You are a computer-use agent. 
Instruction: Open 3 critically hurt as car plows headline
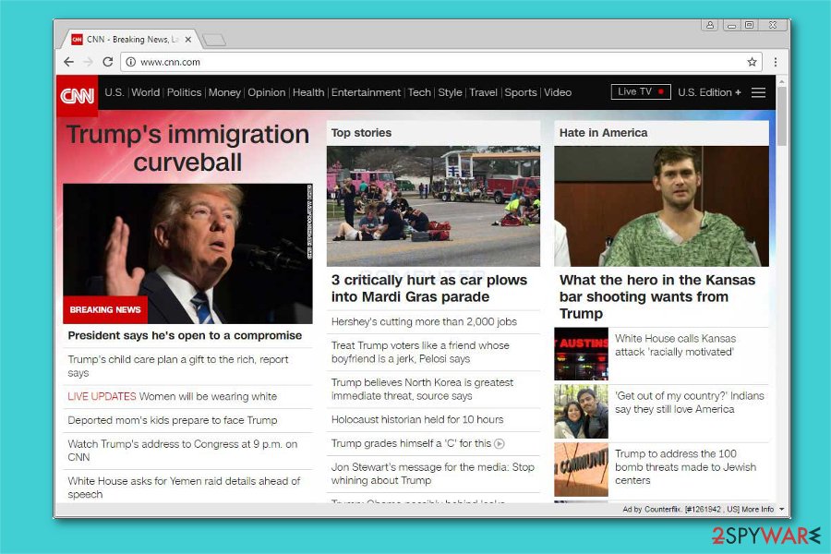[x=429, y=288]
